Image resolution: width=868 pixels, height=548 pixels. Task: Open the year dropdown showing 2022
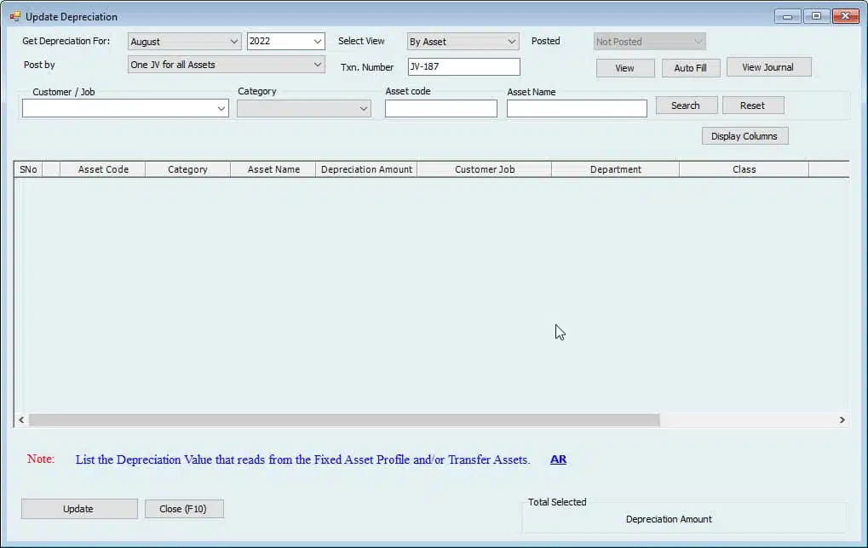pos(285,42)
